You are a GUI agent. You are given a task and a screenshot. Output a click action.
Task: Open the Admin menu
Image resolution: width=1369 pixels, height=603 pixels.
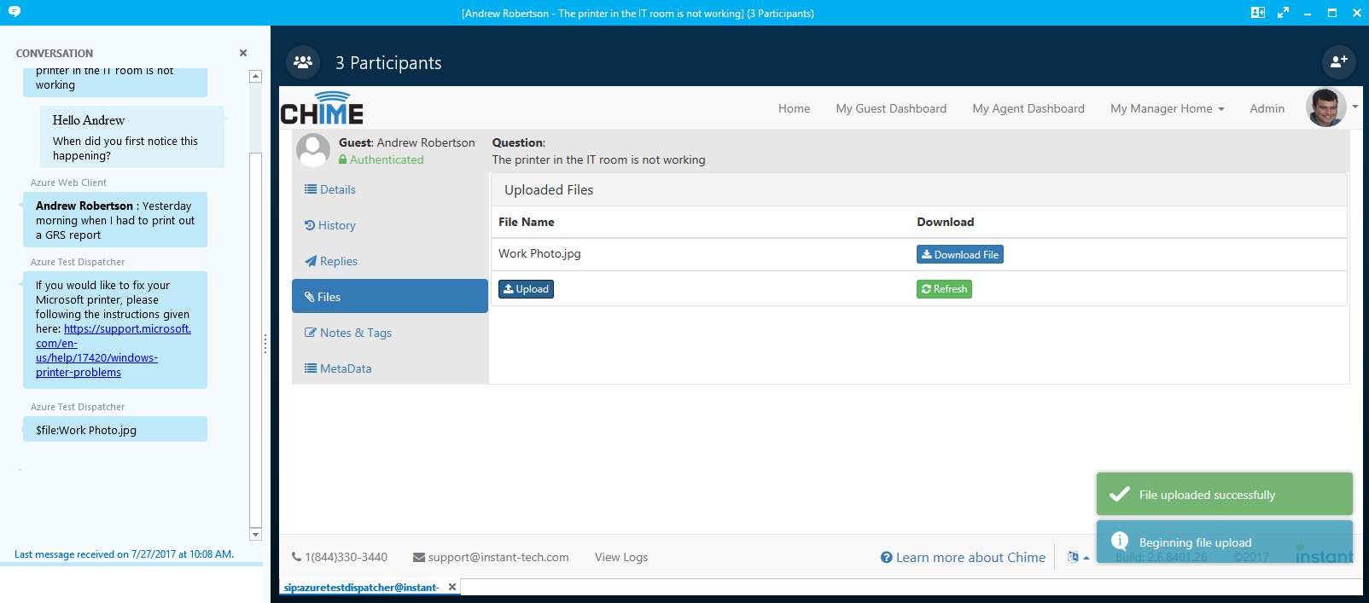point(1267,108)
